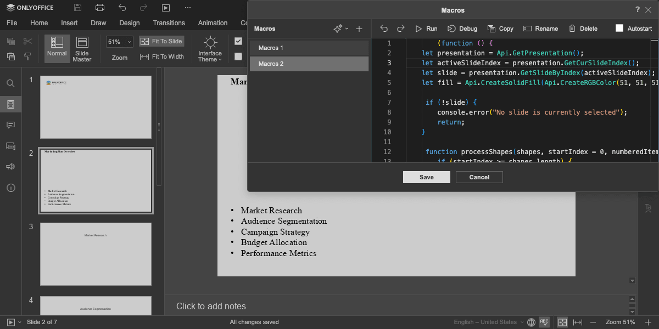Image resolution: width=659 pixels, height=329 pixels.
Task: Start the slideshow from the title bar
Action: 166,8
